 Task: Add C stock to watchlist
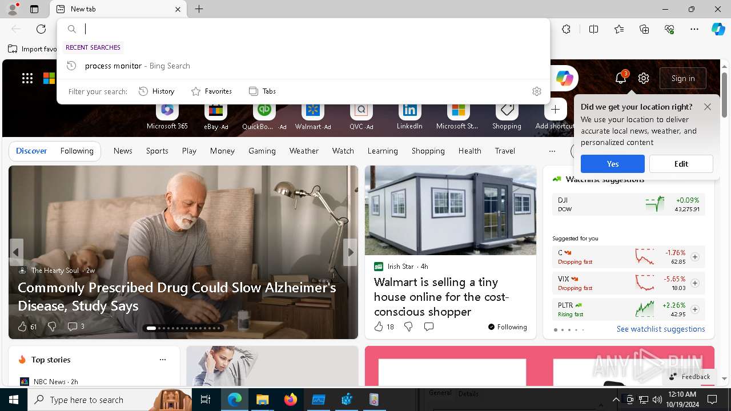tap(694, 257)
